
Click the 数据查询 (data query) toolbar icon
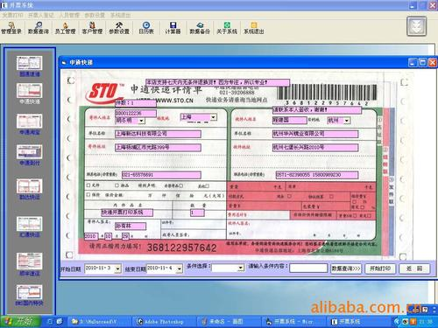tap(39, 28)
